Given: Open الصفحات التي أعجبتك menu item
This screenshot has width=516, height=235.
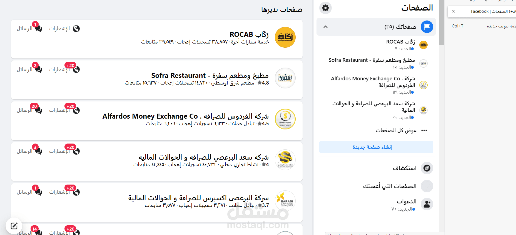Looking at the screenshot, I should click(390, 186).
